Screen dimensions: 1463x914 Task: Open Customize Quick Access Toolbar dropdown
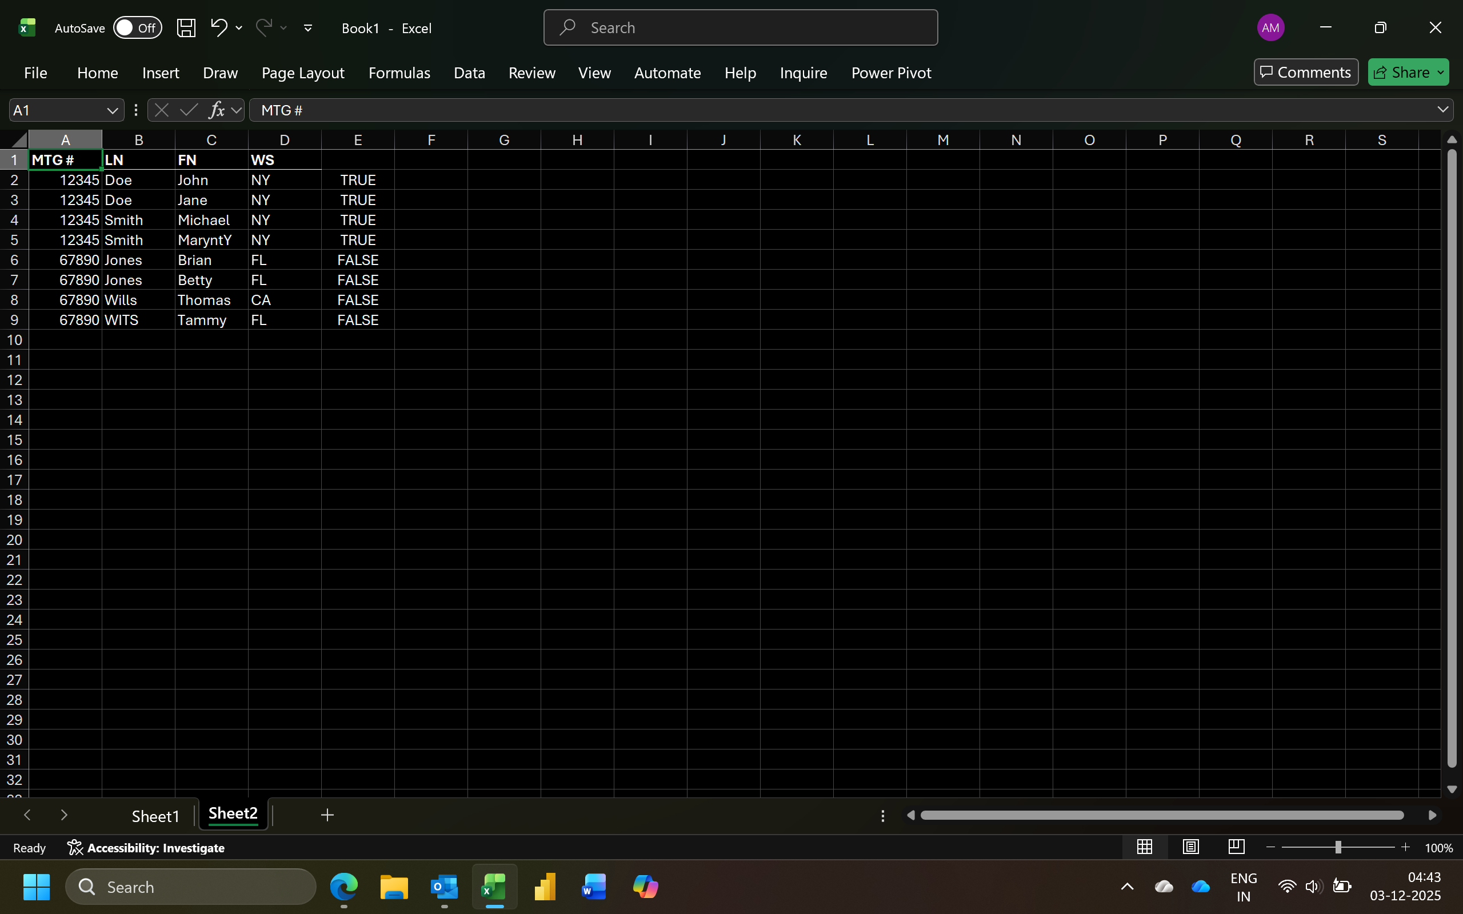(x=307, y=28)
